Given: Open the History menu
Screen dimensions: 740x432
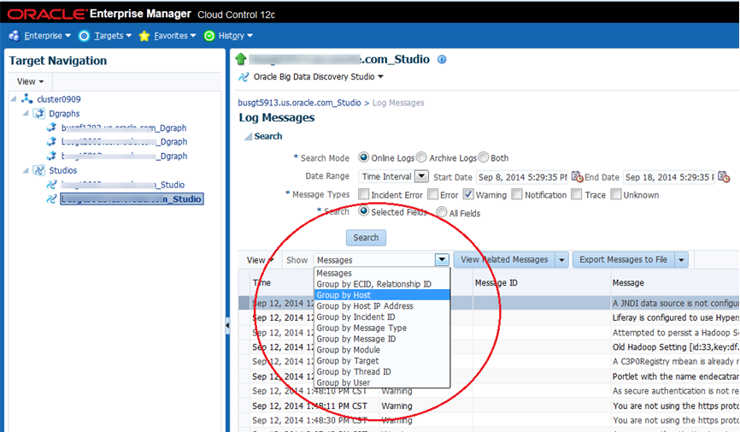Looking at the screenshot, I should coord(236,36).
